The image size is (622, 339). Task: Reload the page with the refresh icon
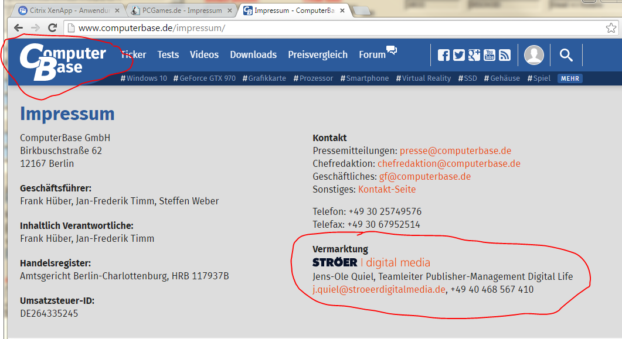(x=52, y=28)
